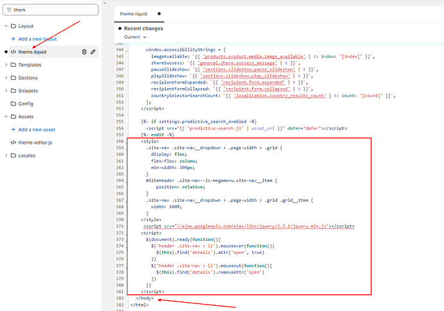Image resolution: width=444 pixels, height=311 pixels.
Task: Expand the Snippets folder chevron
Action: coord(6,91)
